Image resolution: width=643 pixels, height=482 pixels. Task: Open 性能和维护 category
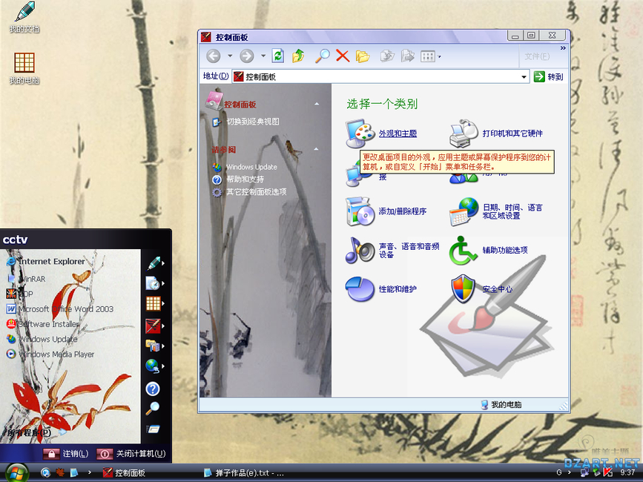(398, 289)
